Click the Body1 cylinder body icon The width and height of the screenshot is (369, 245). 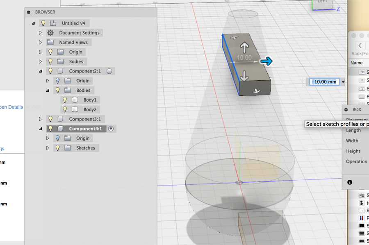tap(75, 100)
